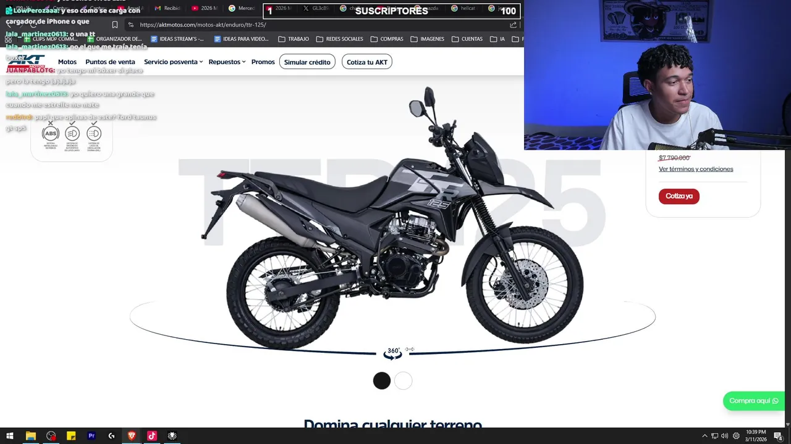Switch to the Mercedes Google tab
The height and width of the screenshot is (444, 791).
[241, 8]
